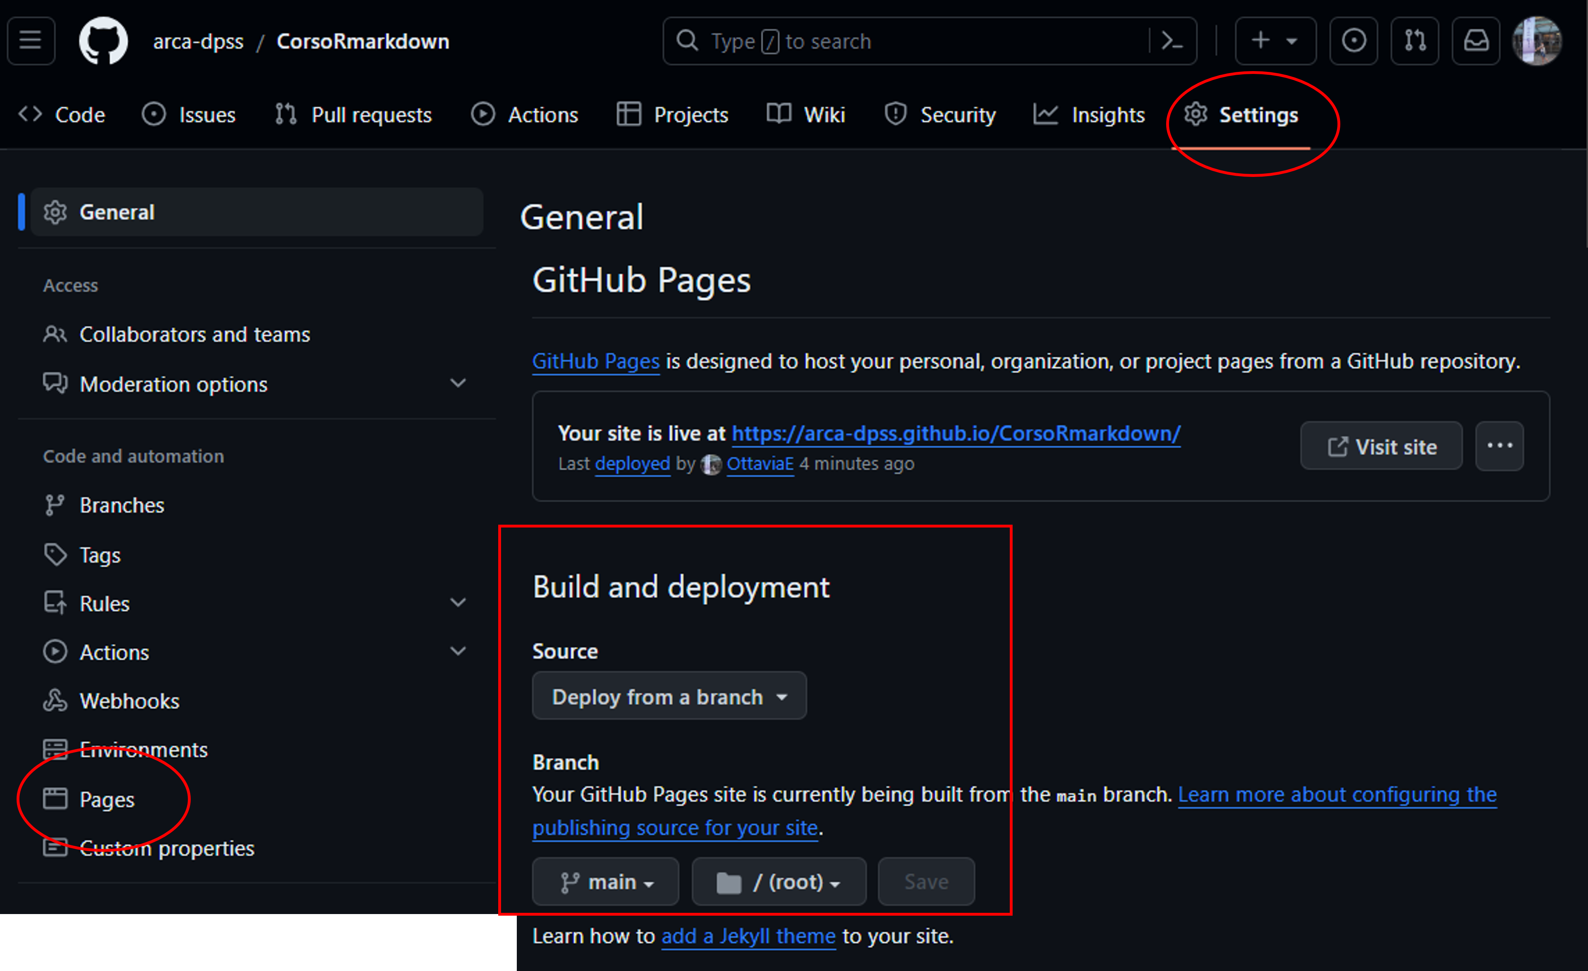
Task: Switch to the Insights tab
Action: pyautogui.click(x=1089, y=115)
